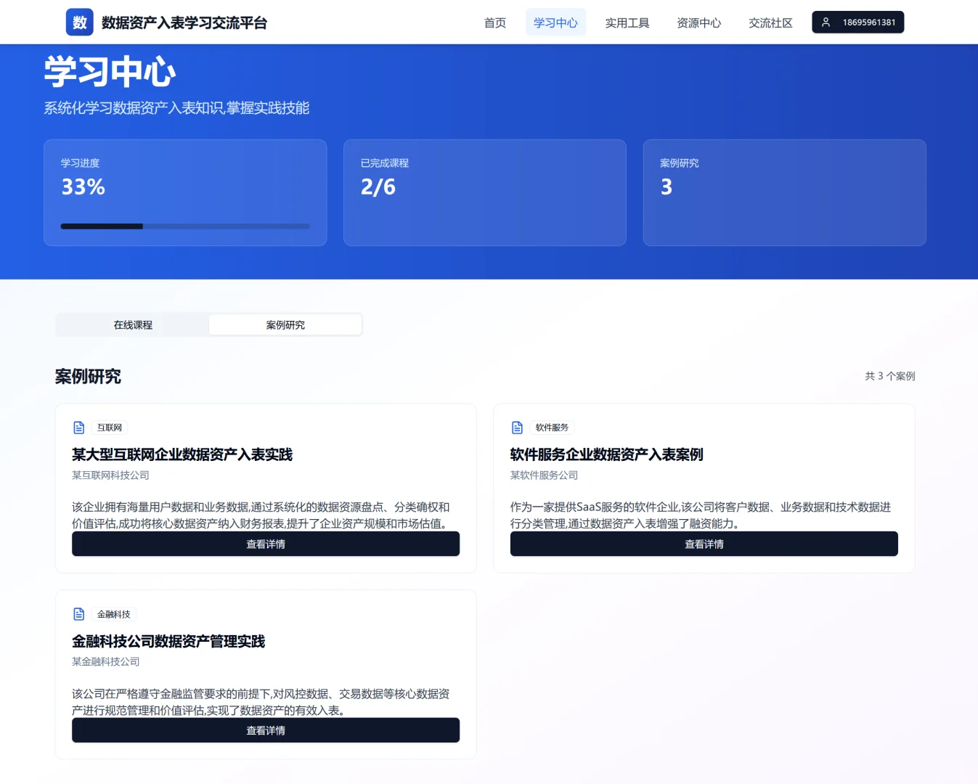Select the 软件服务 category tag
This screenshot has height=784, width=978.
click(x=551, y=427)
